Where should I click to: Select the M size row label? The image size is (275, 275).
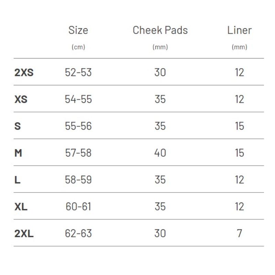pyautogui.click(x=18, y=153)
